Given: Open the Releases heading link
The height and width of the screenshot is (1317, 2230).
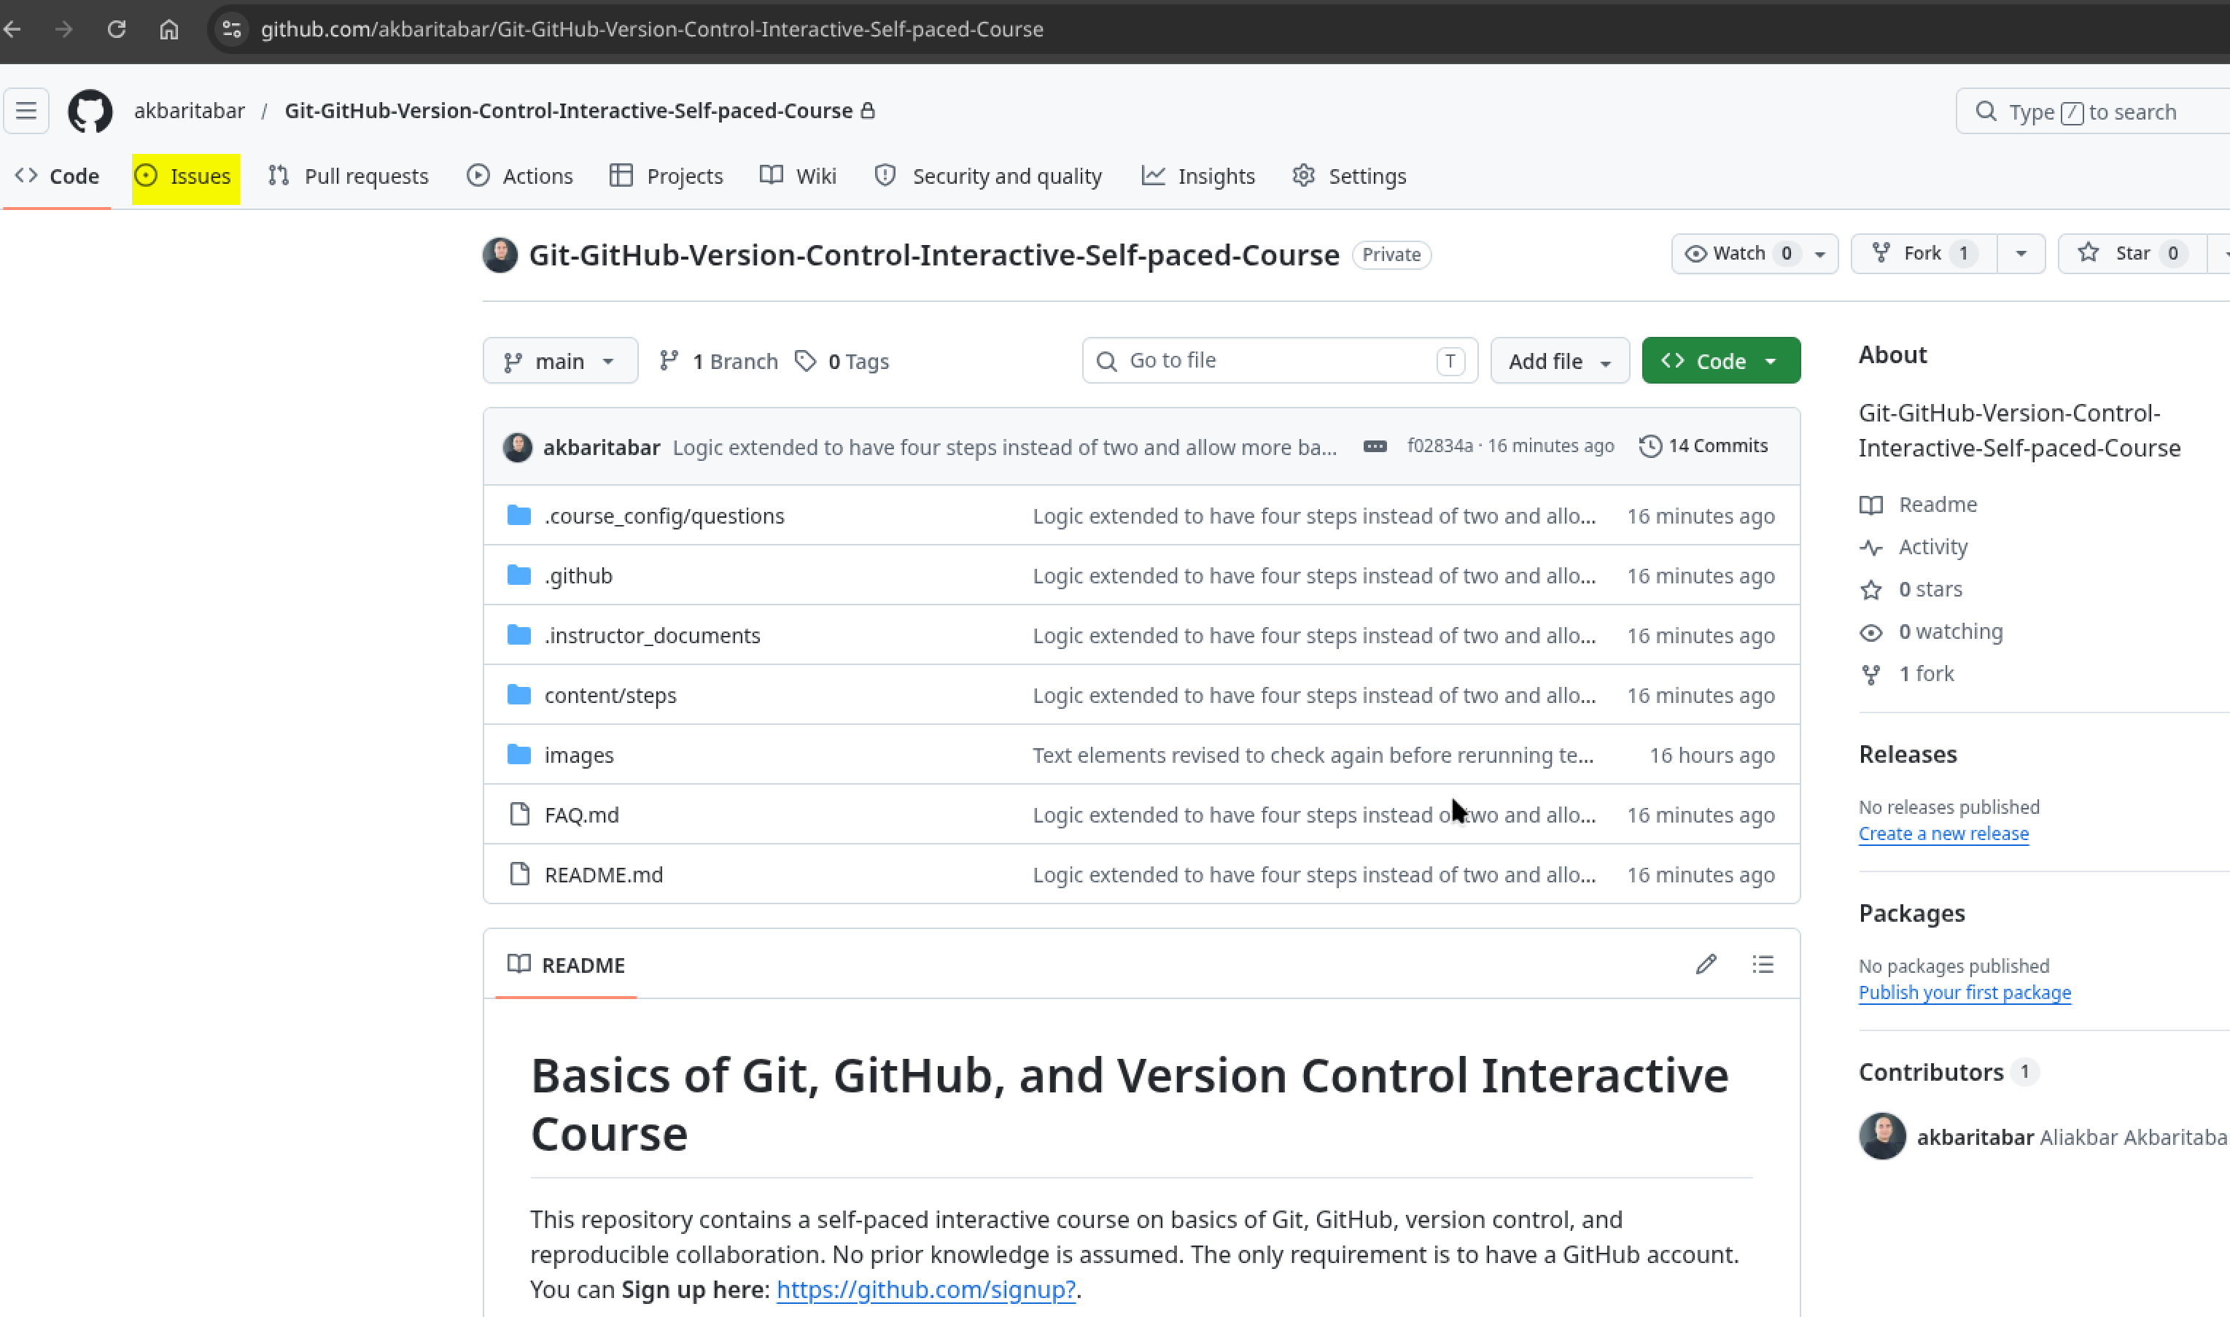Looking at the screenshot, I should coord(1908,754).
